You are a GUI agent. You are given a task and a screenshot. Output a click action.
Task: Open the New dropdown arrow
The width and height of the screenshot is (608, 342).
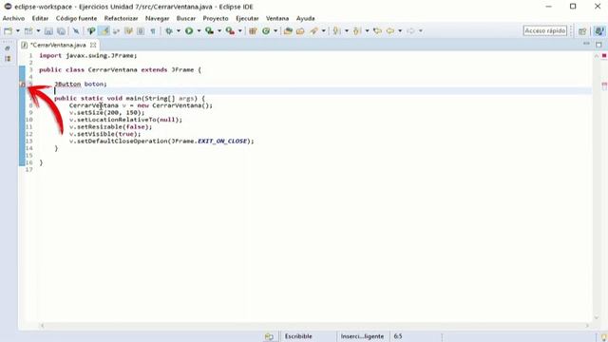point(17,31)
